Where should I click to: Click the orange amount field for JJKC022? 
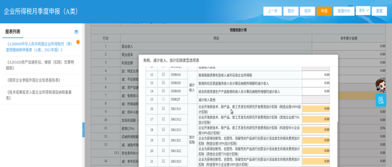pos(316,151)
